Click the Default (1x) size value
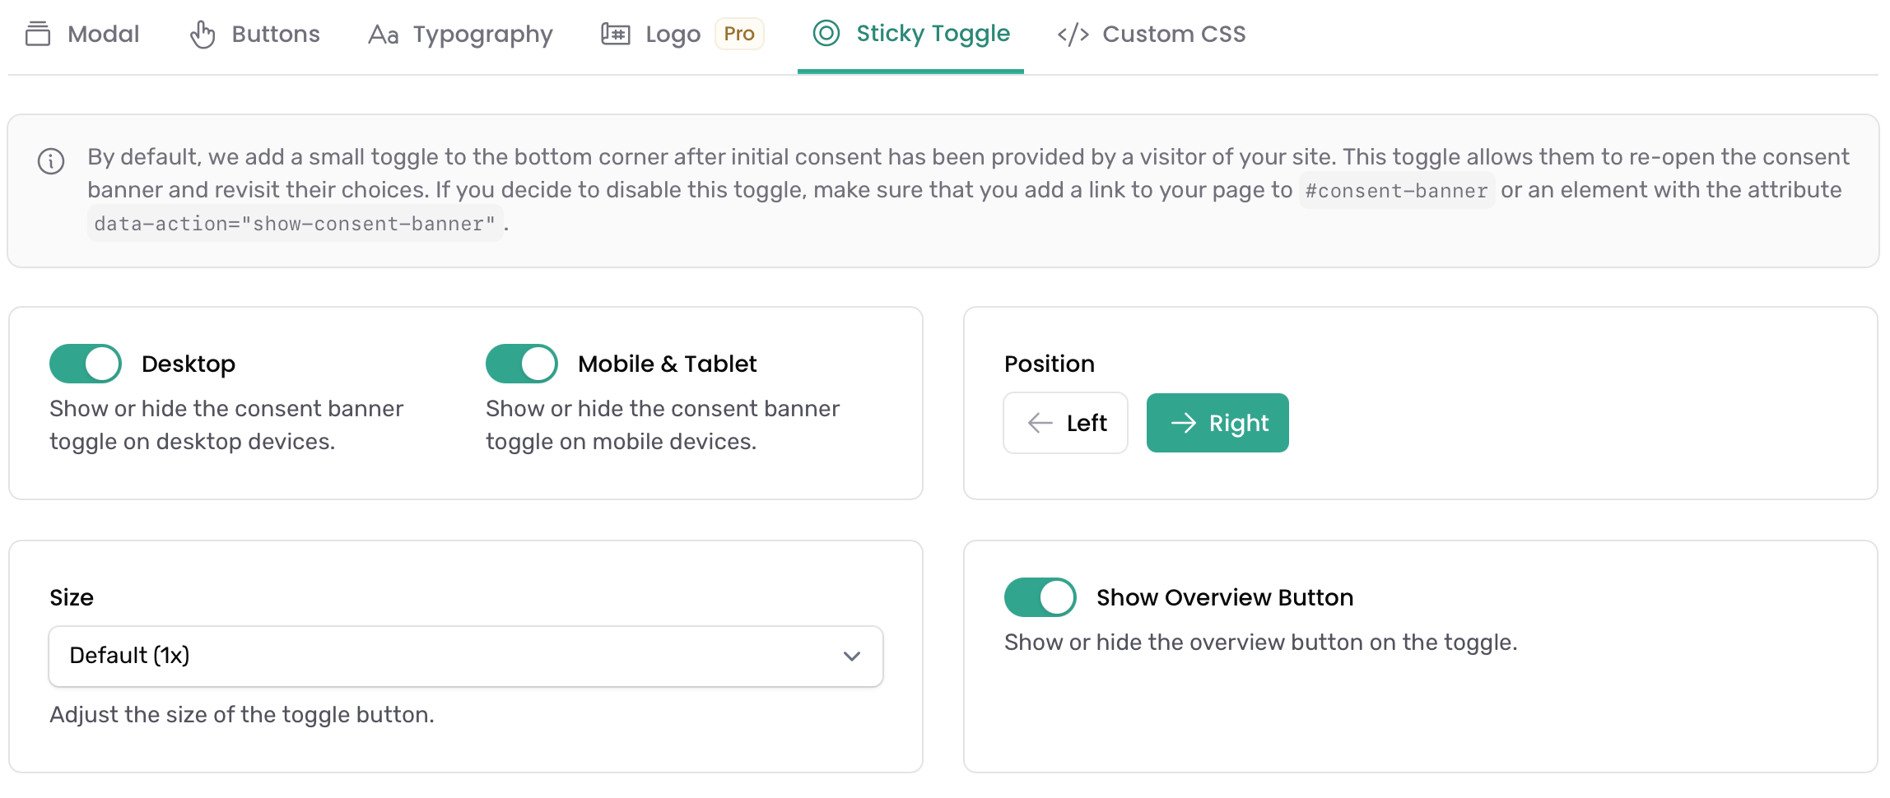The width and height of the screenshot is (1890, 798). [129, 656]
